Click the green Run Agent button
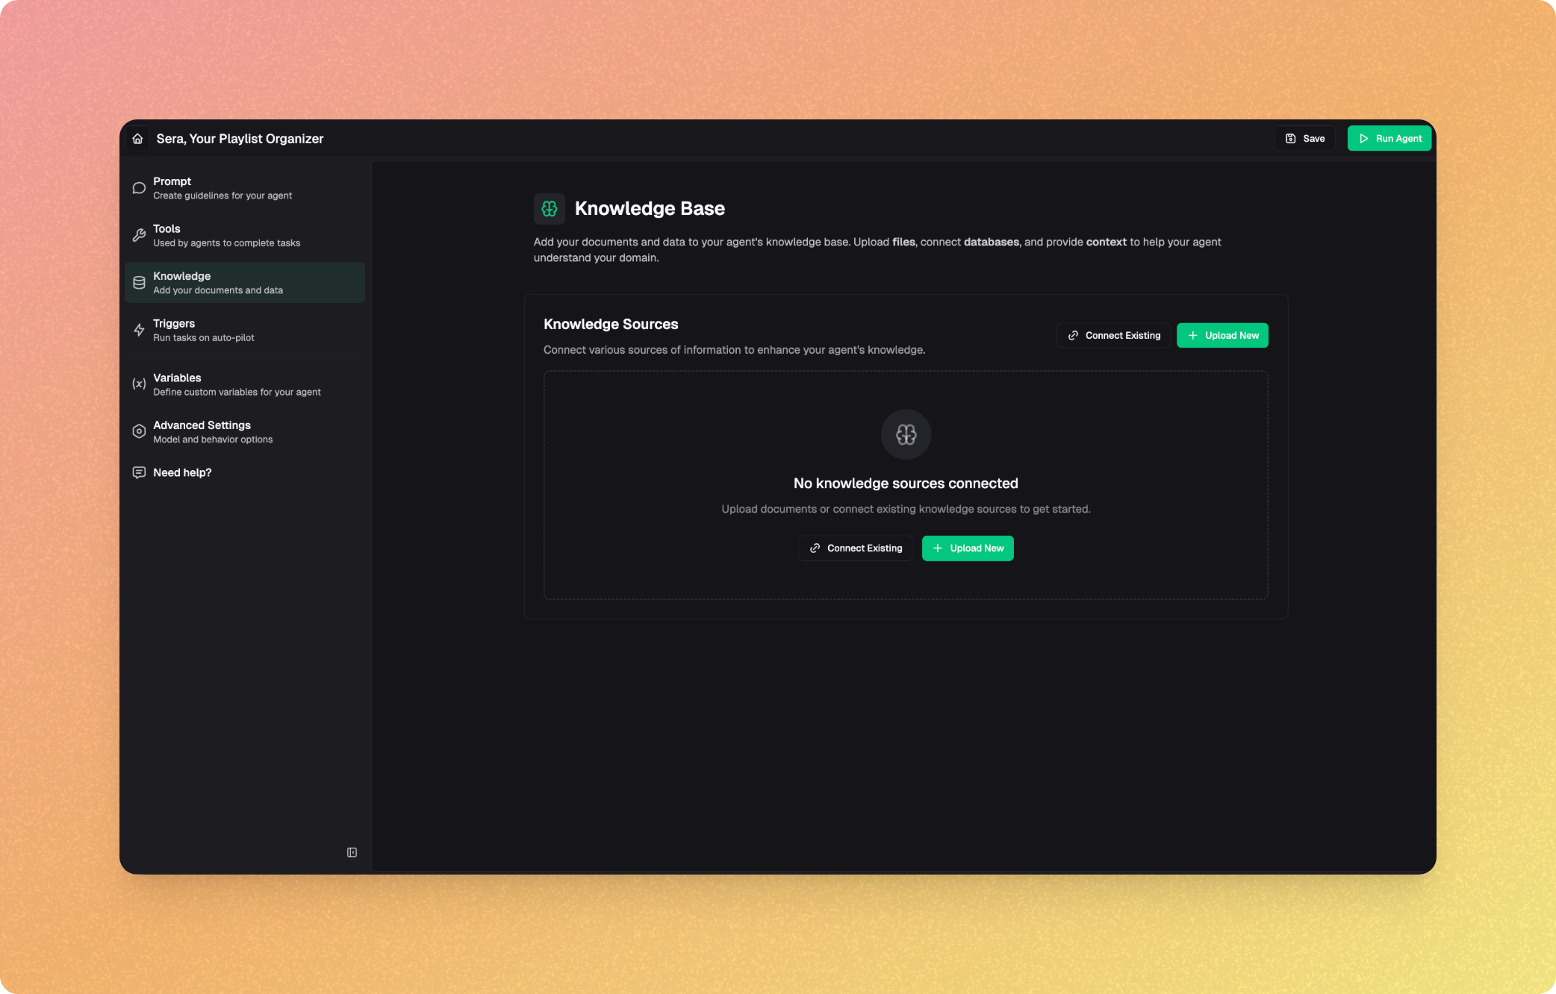This screenshot has height=994, width=1556. (1389, 139)
